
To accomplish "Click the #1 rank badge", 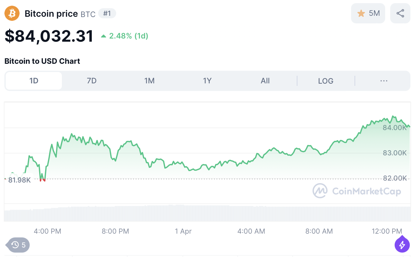I will (x=107, y=14).
